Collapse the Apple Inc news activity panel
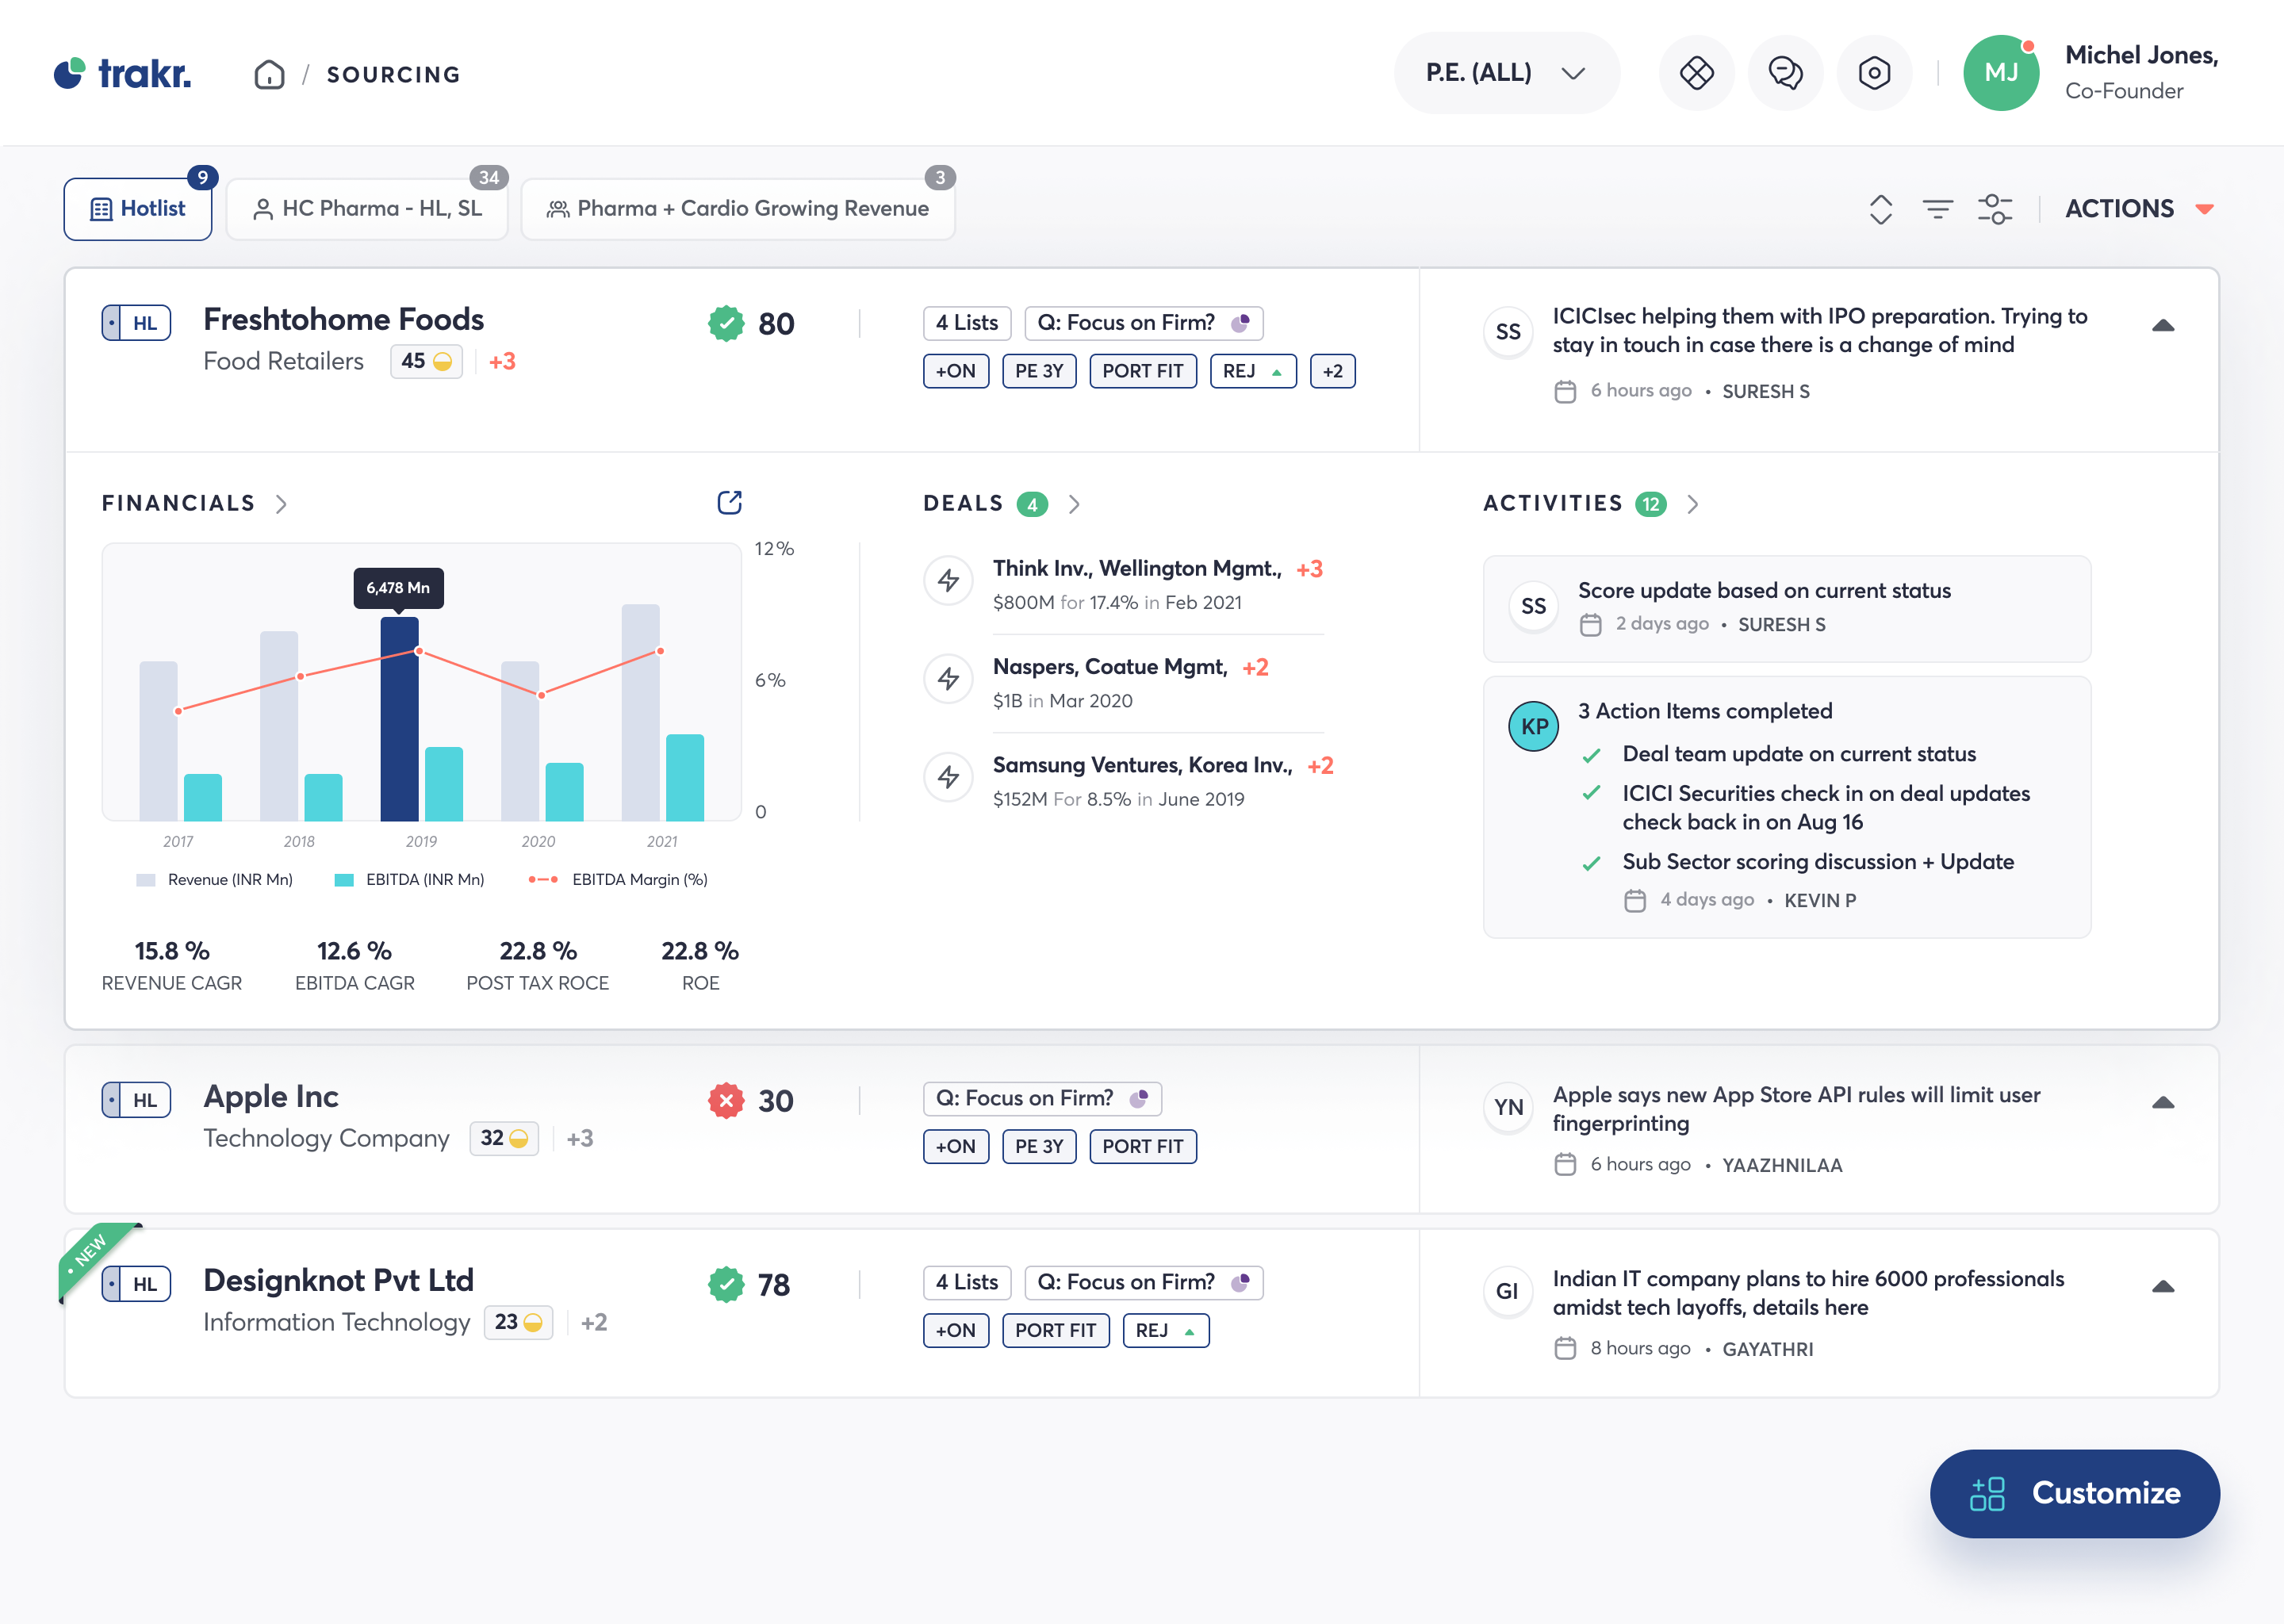 click(2163, 1102)
